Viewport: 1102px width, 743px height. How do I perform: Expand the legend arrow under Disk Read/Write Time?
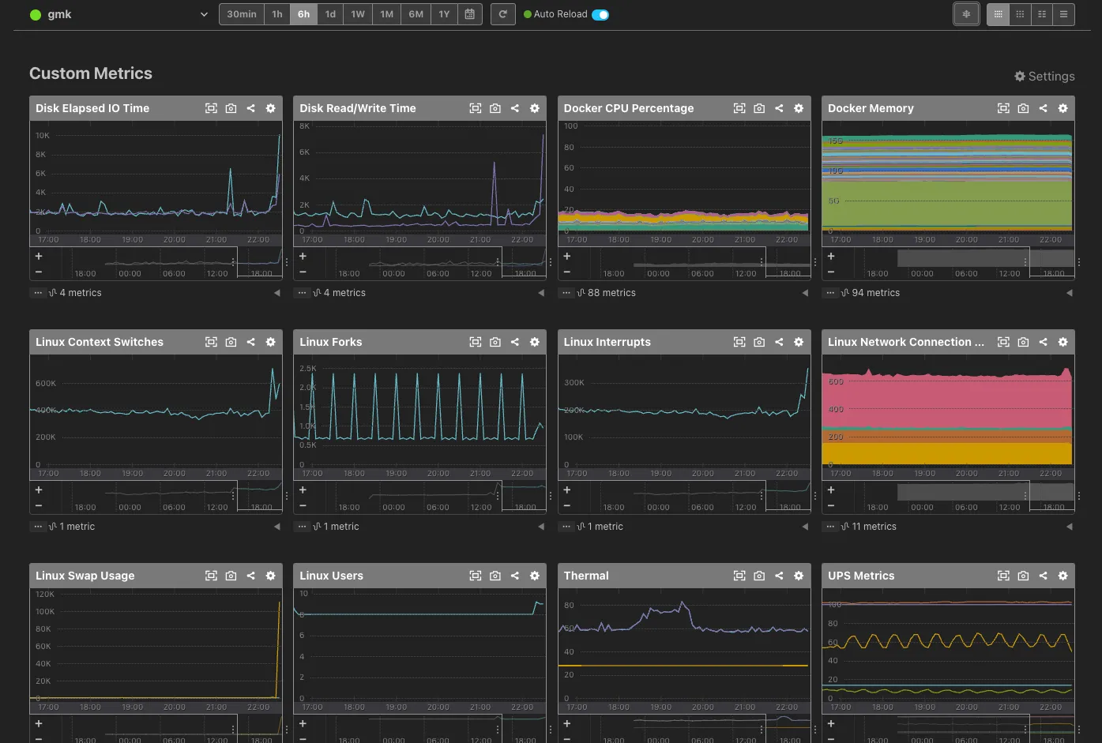pyautogui.click(x=541, y=293)
